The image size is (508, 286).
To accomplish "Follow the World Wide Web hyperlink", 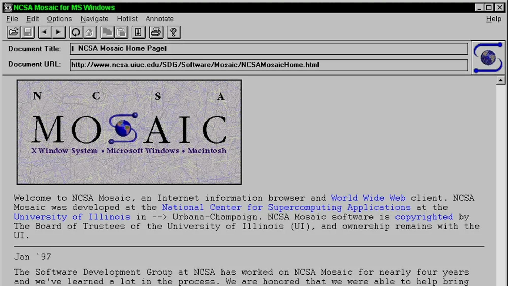I will click(x=368, y=198).
